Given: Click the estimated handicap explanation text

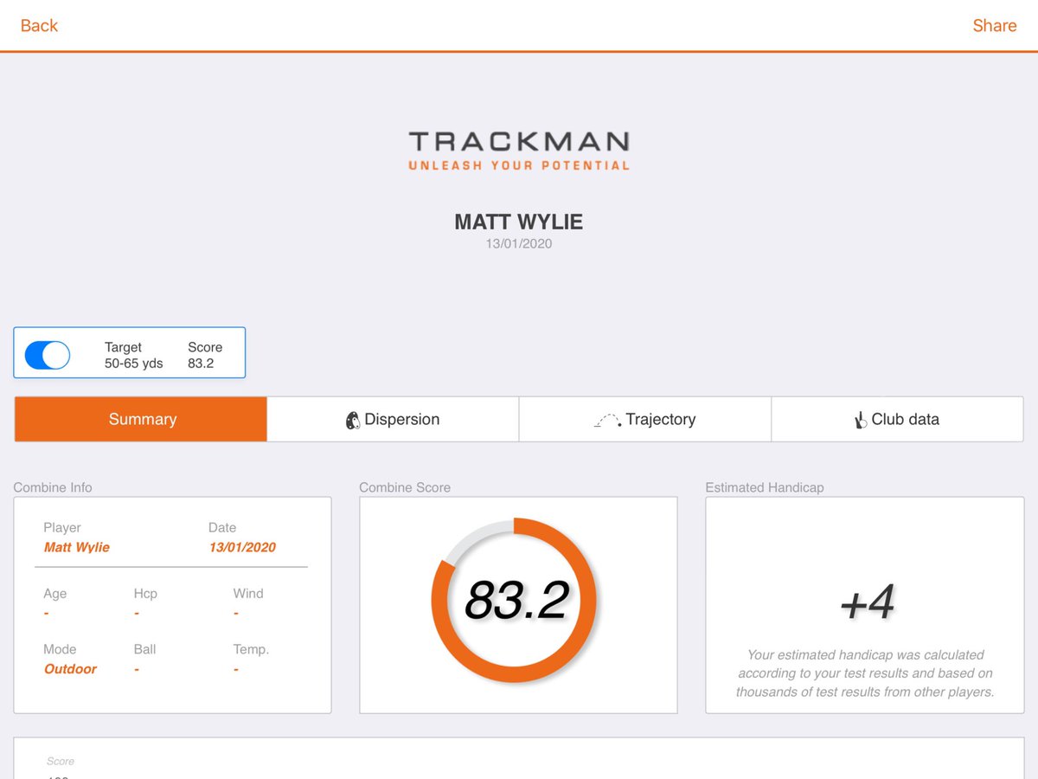Looking at the screenshot, I should click(x=865, y=673).
